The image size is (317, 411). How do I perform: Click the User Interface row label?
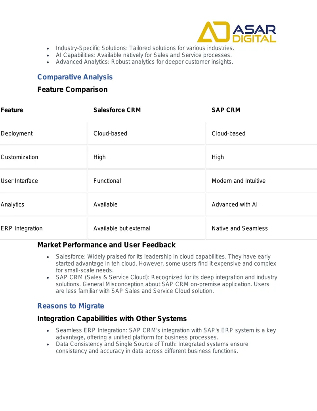coord(19,181)
